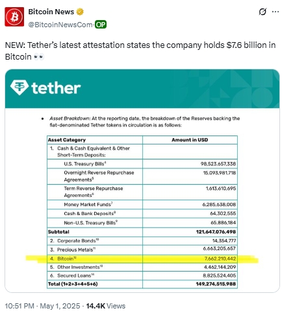Open the 10:51 PM May 1, 2025 timestamp

click(x=42, y=306)
